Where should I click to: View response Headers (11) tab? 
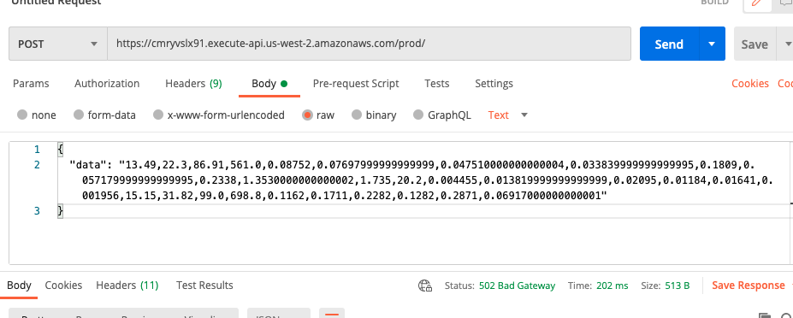click(x=127, y=286)
